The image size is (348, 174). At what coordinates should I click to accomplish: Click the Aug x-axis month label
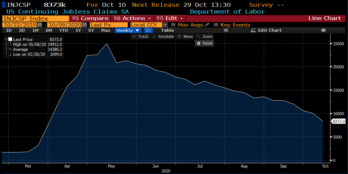point(244,166)
